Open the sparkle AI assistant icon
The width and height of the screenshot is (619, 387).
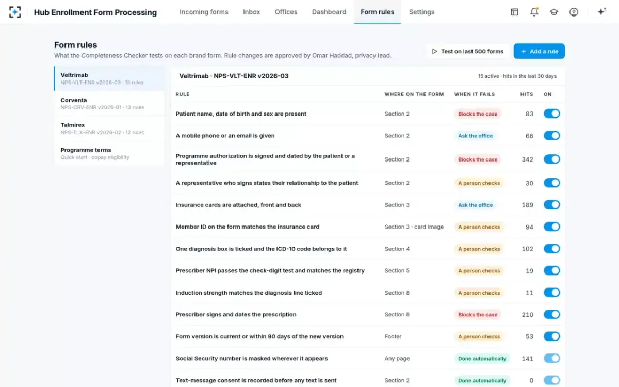pos(601,12)
